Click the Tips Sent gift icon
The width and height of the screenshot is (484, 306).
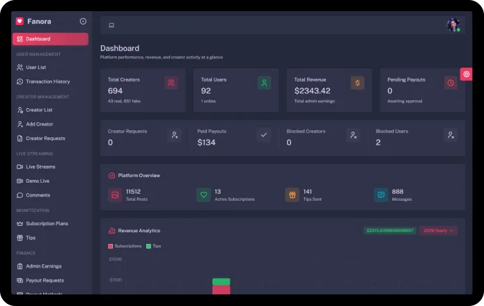292,194
